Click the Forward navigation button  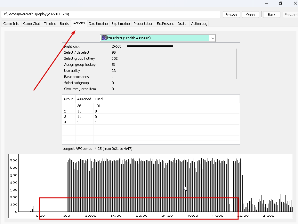pyautogui.click(x=291, y=15)
